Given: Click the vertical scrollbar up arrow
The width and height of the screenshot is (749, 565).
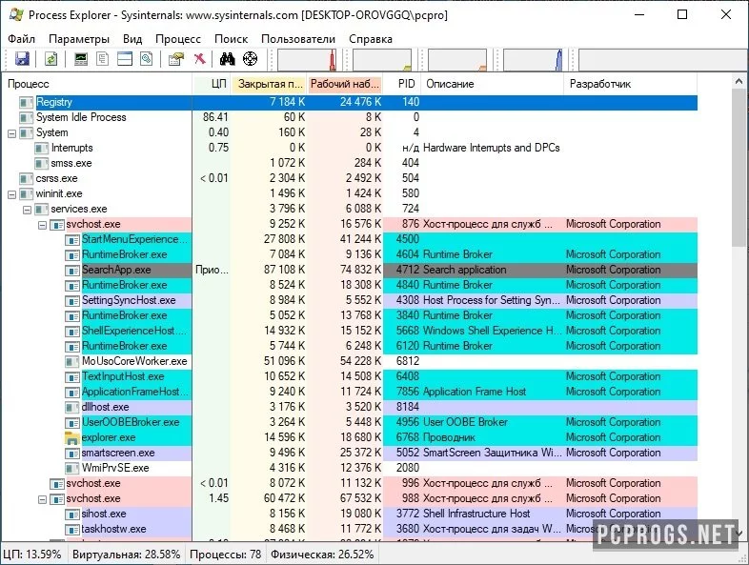Looking at the screenshot, I should pyautogui.click(x=739, y=82).
